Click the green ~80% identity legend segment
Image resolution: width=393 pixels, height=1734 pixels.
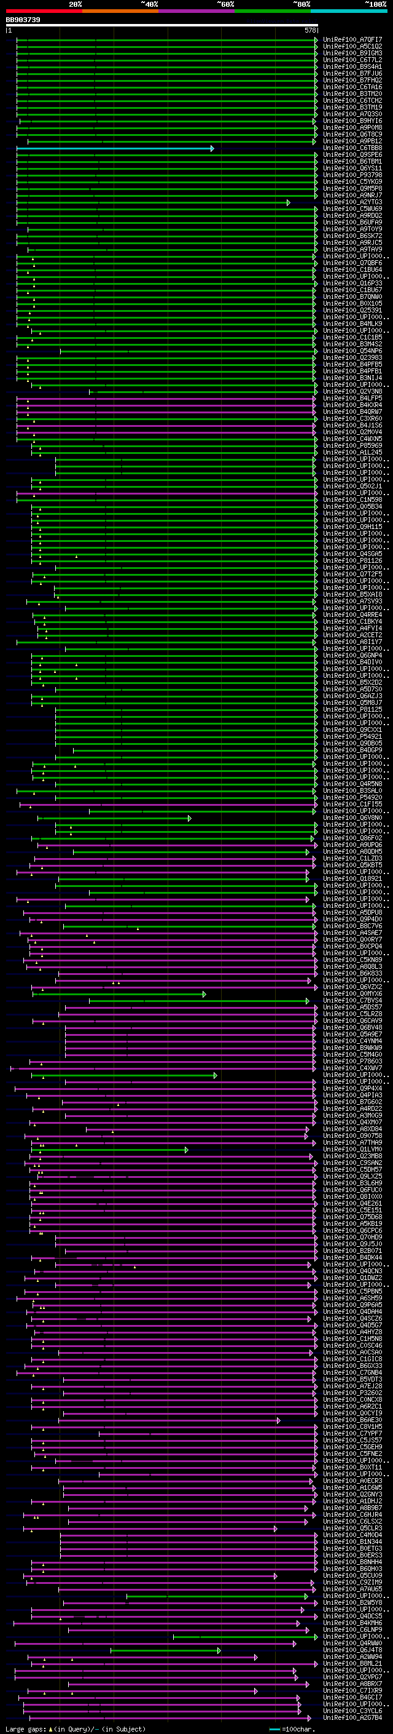pos(273,11)
